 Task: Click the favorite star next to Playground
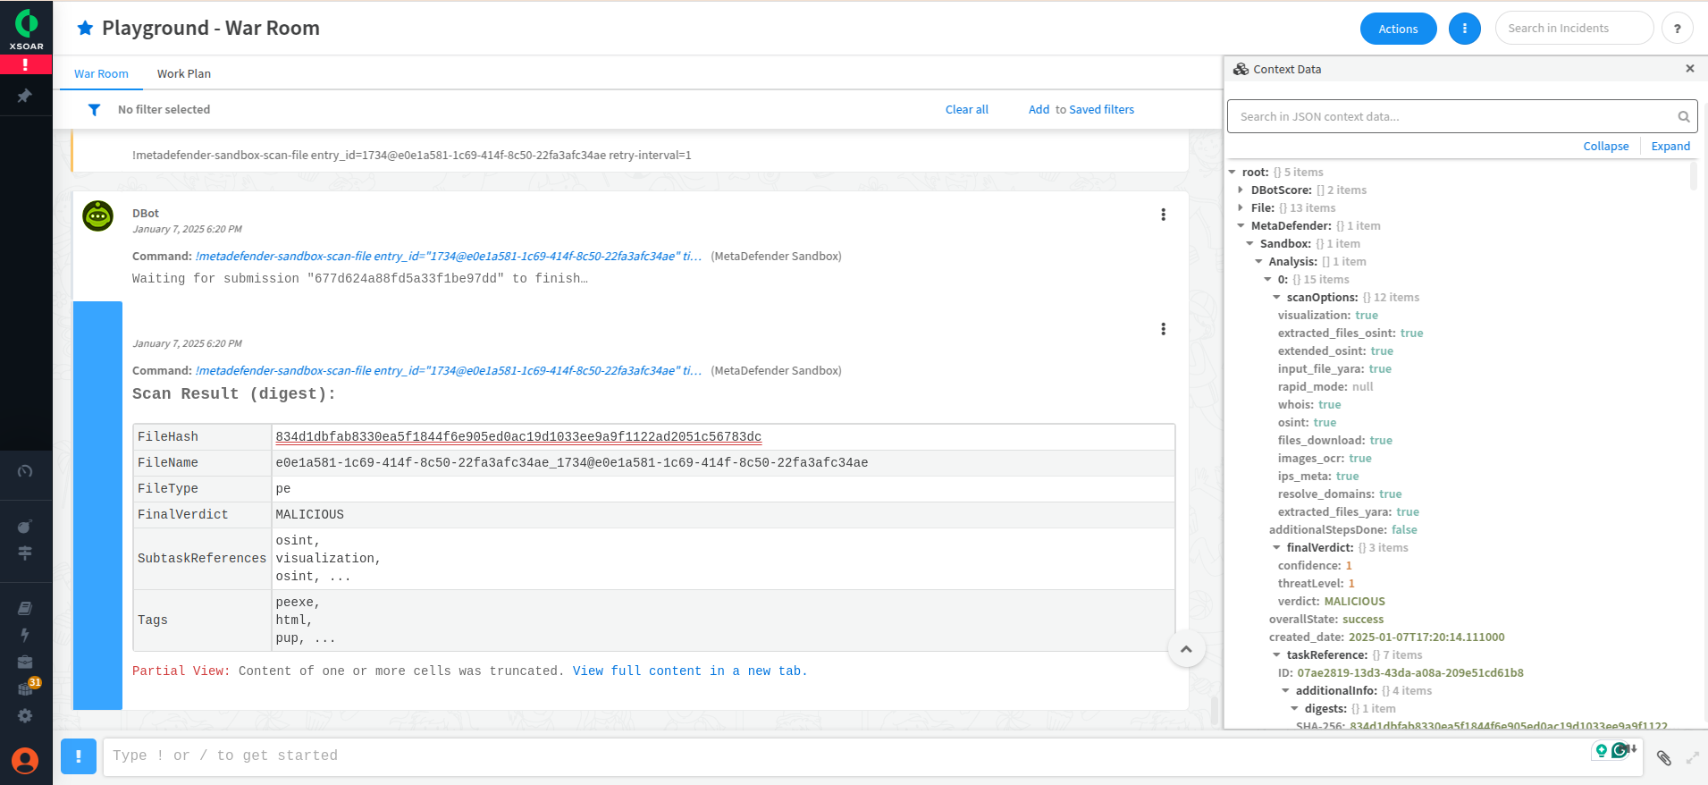coord(85,28)
